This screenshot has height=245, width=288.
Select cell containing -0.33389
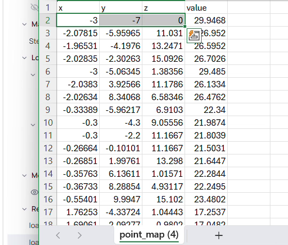[x=78, y=110]
